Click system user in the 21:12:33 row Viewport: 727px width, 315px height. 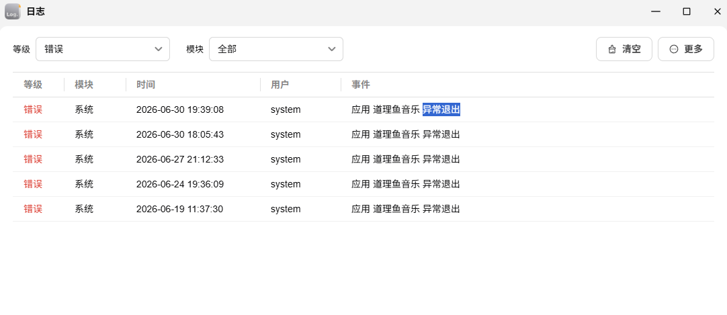pyautogui.click(x=286, y=159)
